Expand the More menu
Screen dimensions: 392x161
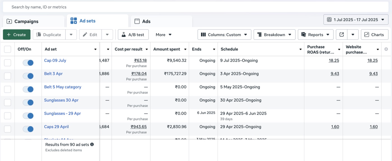point(164,34)
